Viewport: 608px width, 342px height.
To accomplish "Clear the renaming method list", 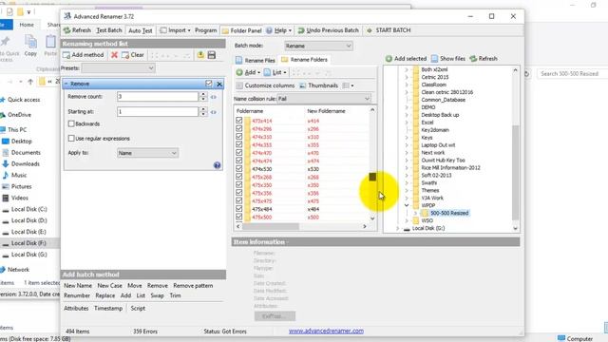I will pos(133,55).
